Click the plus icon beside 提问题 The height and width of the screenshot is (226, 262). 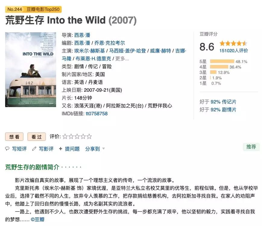pyautogui.click(x=61, y=149)
